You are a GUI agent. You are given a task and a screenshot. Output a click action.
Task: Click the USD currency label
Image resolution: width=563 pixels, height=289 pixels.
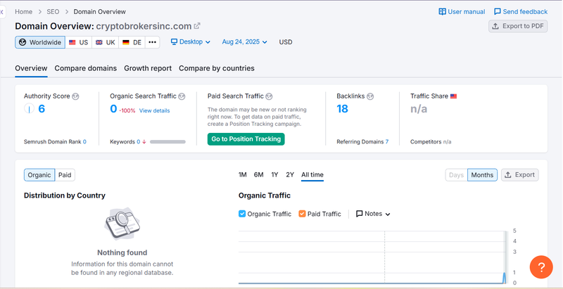pos(286,42)
